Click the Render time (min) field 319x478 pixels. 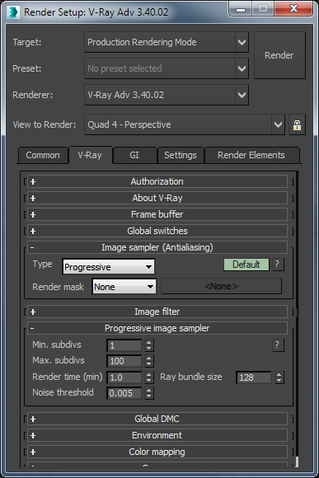tap(124, 377)
